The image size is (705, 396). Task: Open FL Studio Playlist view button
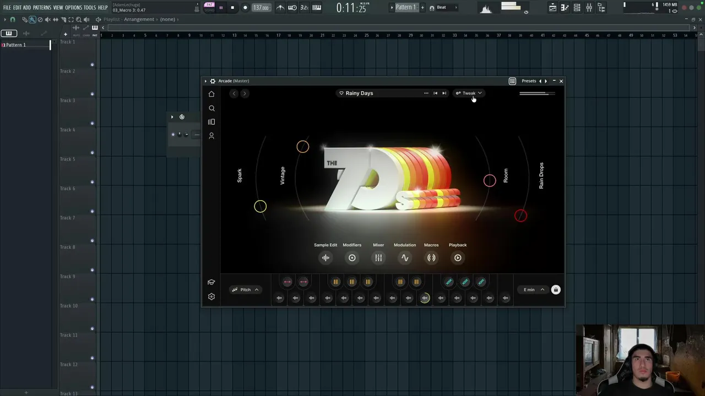click(553, 8)
